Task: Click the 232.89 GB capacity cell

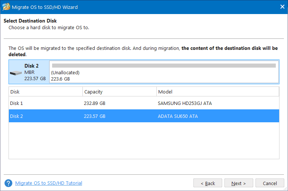Action: click(95, 103)
